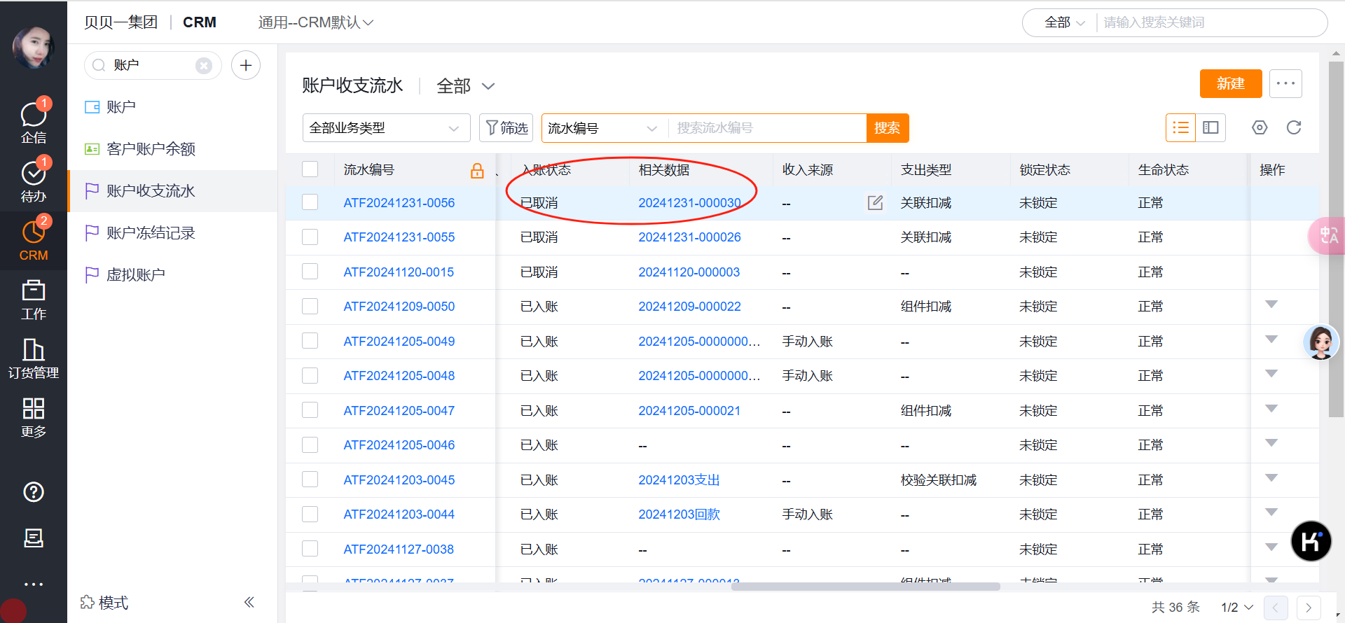This screenshot has width=1345, height=623.
Task: Click the user avatar photo
Action: click(33, 47)
